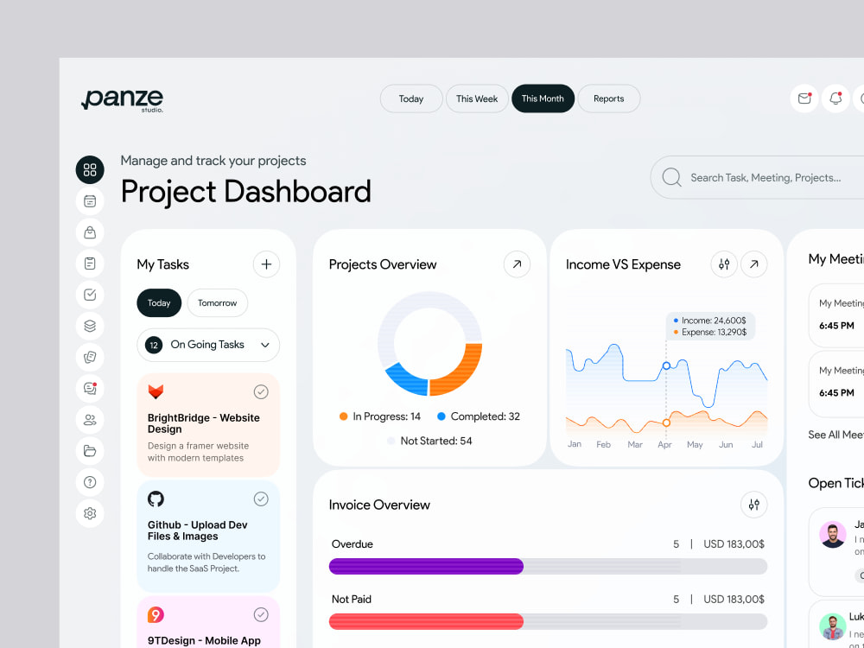
Task: Click the first meeting card at 6:45 PM
Action: click(836, 315)
